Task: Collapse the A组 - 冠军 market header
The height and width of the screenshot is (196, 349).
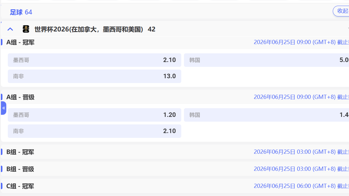Action: 20,42
